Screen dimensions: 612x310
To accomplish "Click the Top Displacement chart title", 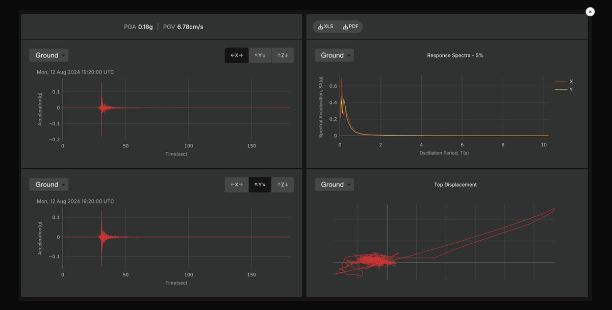I will (x=455, y=185).
